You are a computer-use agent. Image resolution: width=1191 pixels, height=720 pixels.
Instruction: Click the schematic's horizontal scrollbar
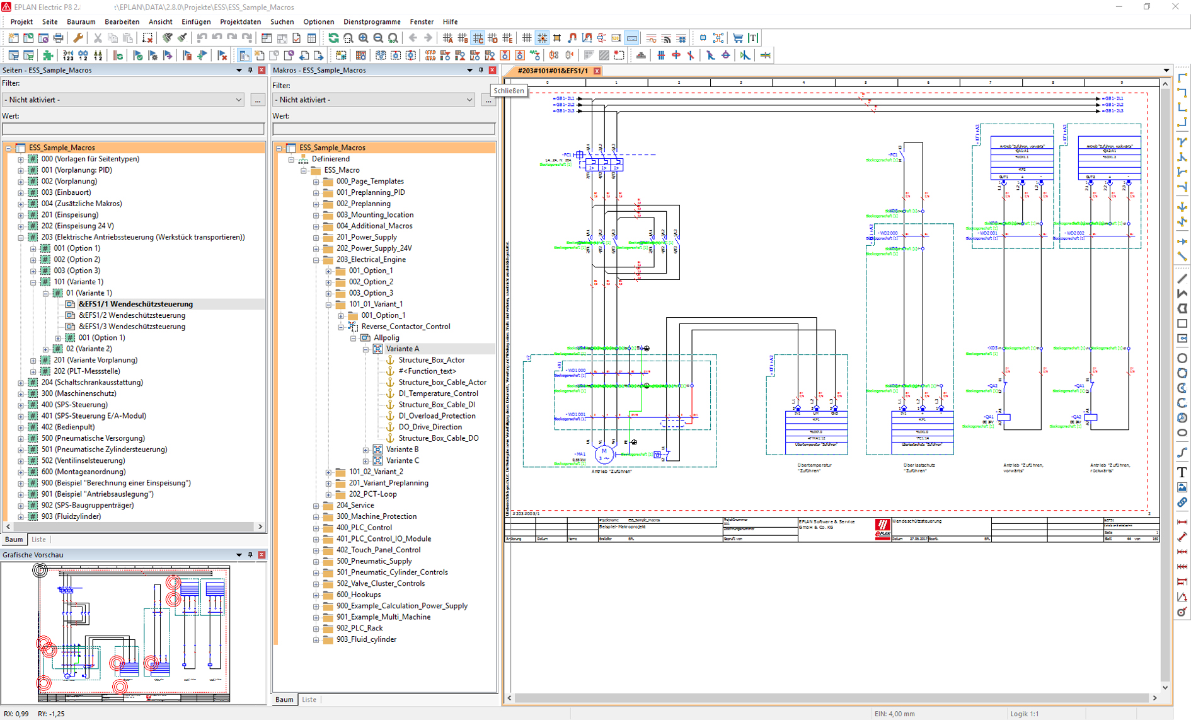click(832, 698)
